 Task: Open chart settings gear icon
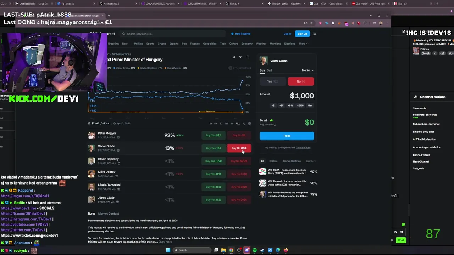pos(249,123)
